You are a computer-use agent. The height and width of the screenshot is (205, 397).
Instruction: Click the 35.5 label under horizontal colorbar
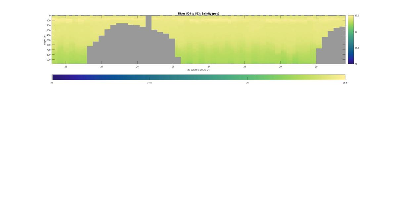[345, 83]
